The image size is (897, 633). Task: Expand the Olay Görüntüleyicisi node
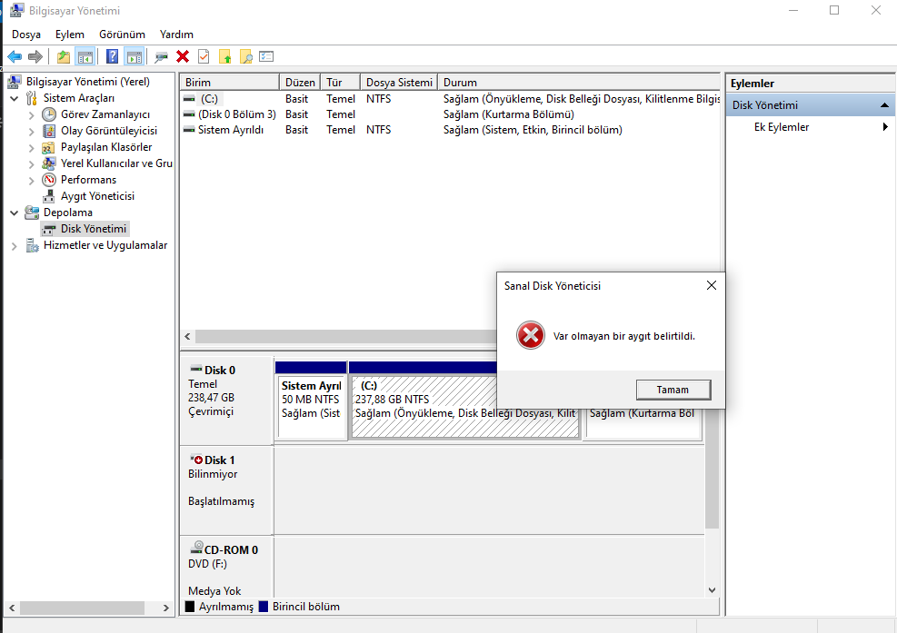pyautogui.click(x=32, y=131)
